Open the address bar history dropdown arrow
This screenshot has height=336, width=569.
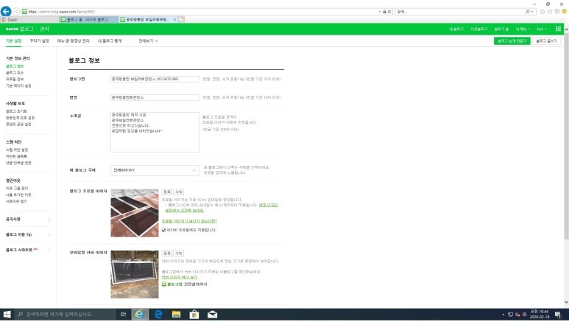pos(380,12)
